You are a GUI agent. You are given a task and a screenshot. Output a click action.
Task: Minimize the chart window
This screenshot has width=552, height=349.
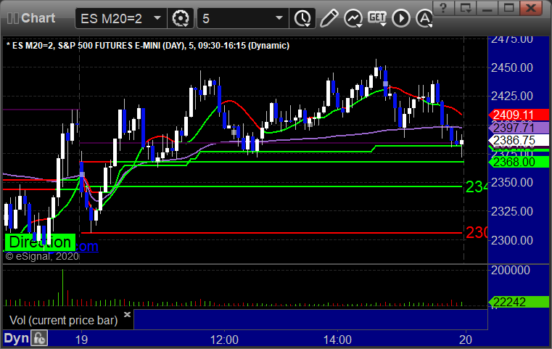click(487, 7)
